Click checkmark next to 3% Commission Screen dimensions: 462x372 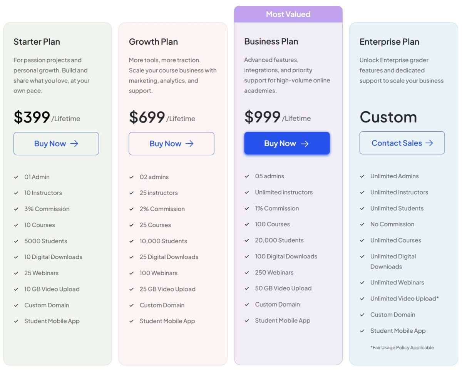point(16,209)
